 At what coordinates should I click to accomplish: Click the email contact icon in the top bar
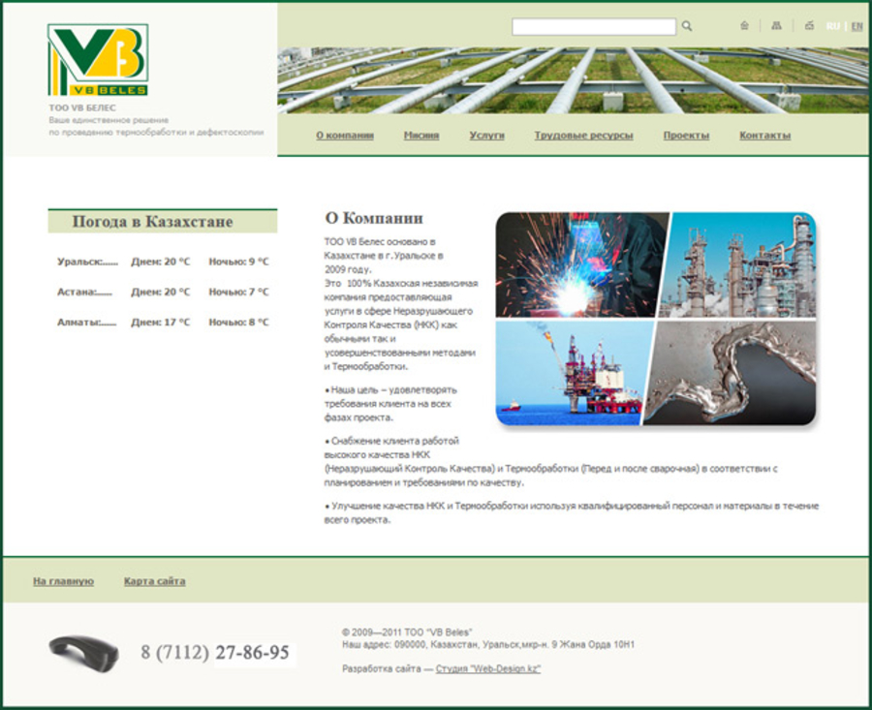810,25
